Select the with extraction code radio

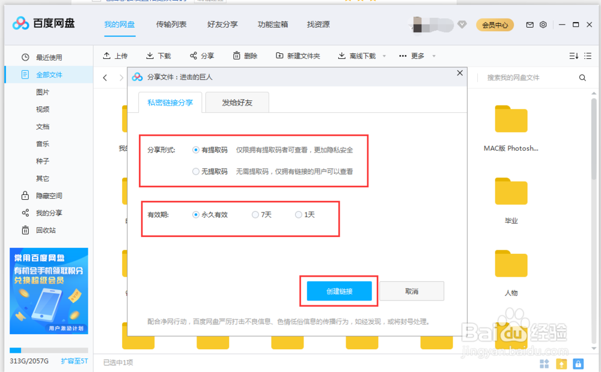point(196,150)
